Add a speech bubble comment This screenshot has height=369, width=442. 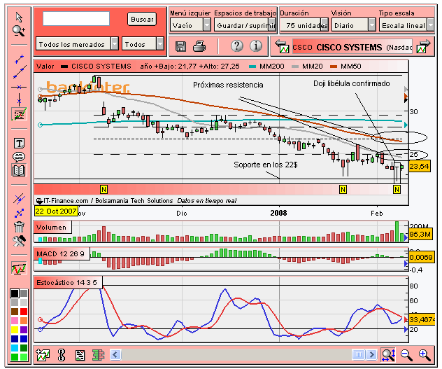tap(19, 157)
